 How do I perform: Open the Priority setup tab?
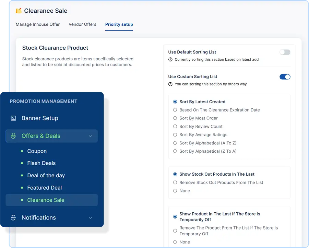coord(119,24)
